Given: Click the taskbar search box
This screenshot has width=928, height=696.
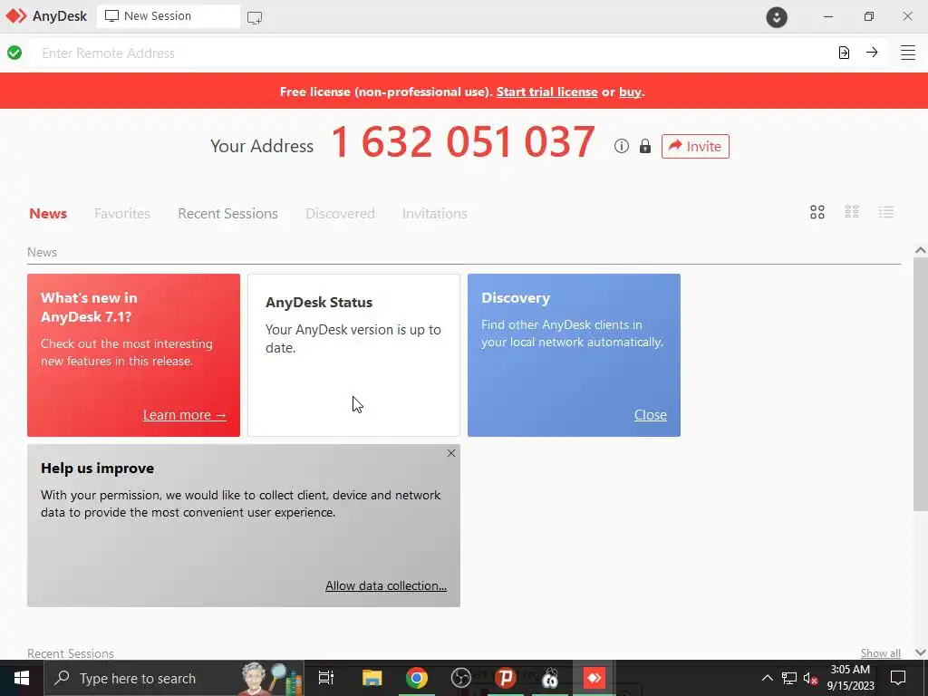Looking at the screenshot, I should [x=174, y=678].
